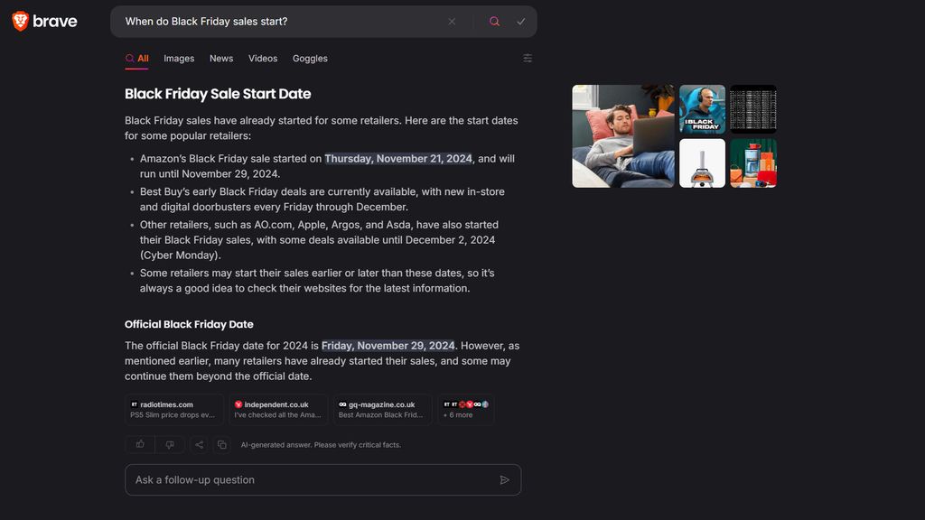Submit a follow-up with the send arrow
The width and height of the screenshot is (925, 520).
point(505,479)
